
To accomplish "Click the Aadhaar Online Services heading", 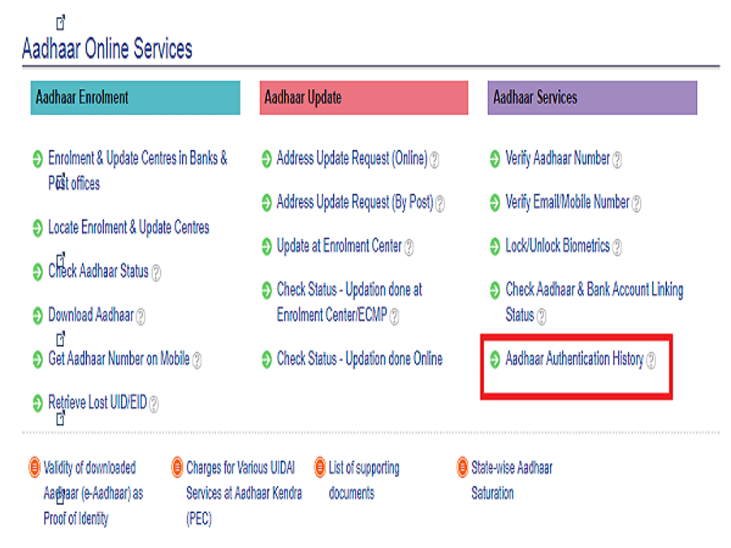I will pyautogui.click(x=107, y=49).
